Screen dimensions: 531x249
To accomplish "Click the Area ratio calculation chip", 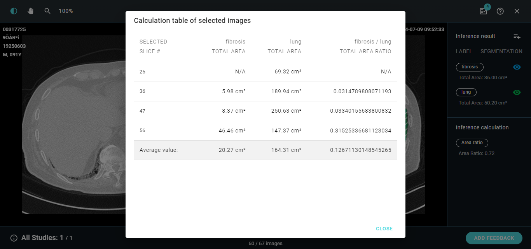I will 472,143.
